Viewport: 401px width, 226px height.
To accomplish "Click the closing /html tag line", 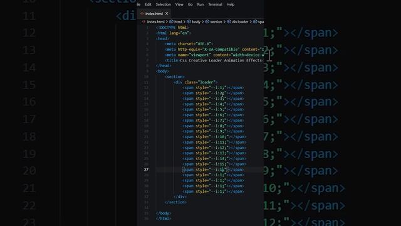I will [x=164, y=218].
